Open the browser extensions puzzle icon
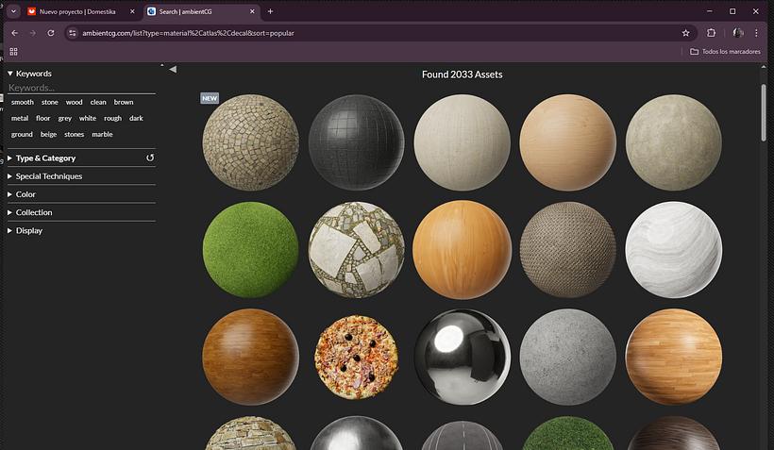 (712, 33)
